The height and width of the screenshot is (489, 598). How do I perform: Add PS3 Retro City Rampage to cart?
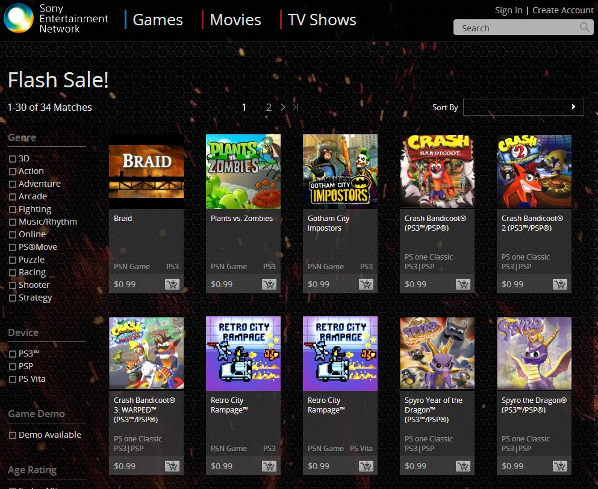pyautogui.click(x=269, y=466)
